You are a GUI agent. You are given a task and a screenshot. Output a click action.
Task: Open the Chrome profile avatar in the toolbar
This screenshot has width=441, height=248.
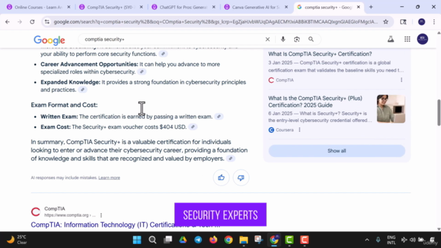pyautogui.click(x=421, y=21)
